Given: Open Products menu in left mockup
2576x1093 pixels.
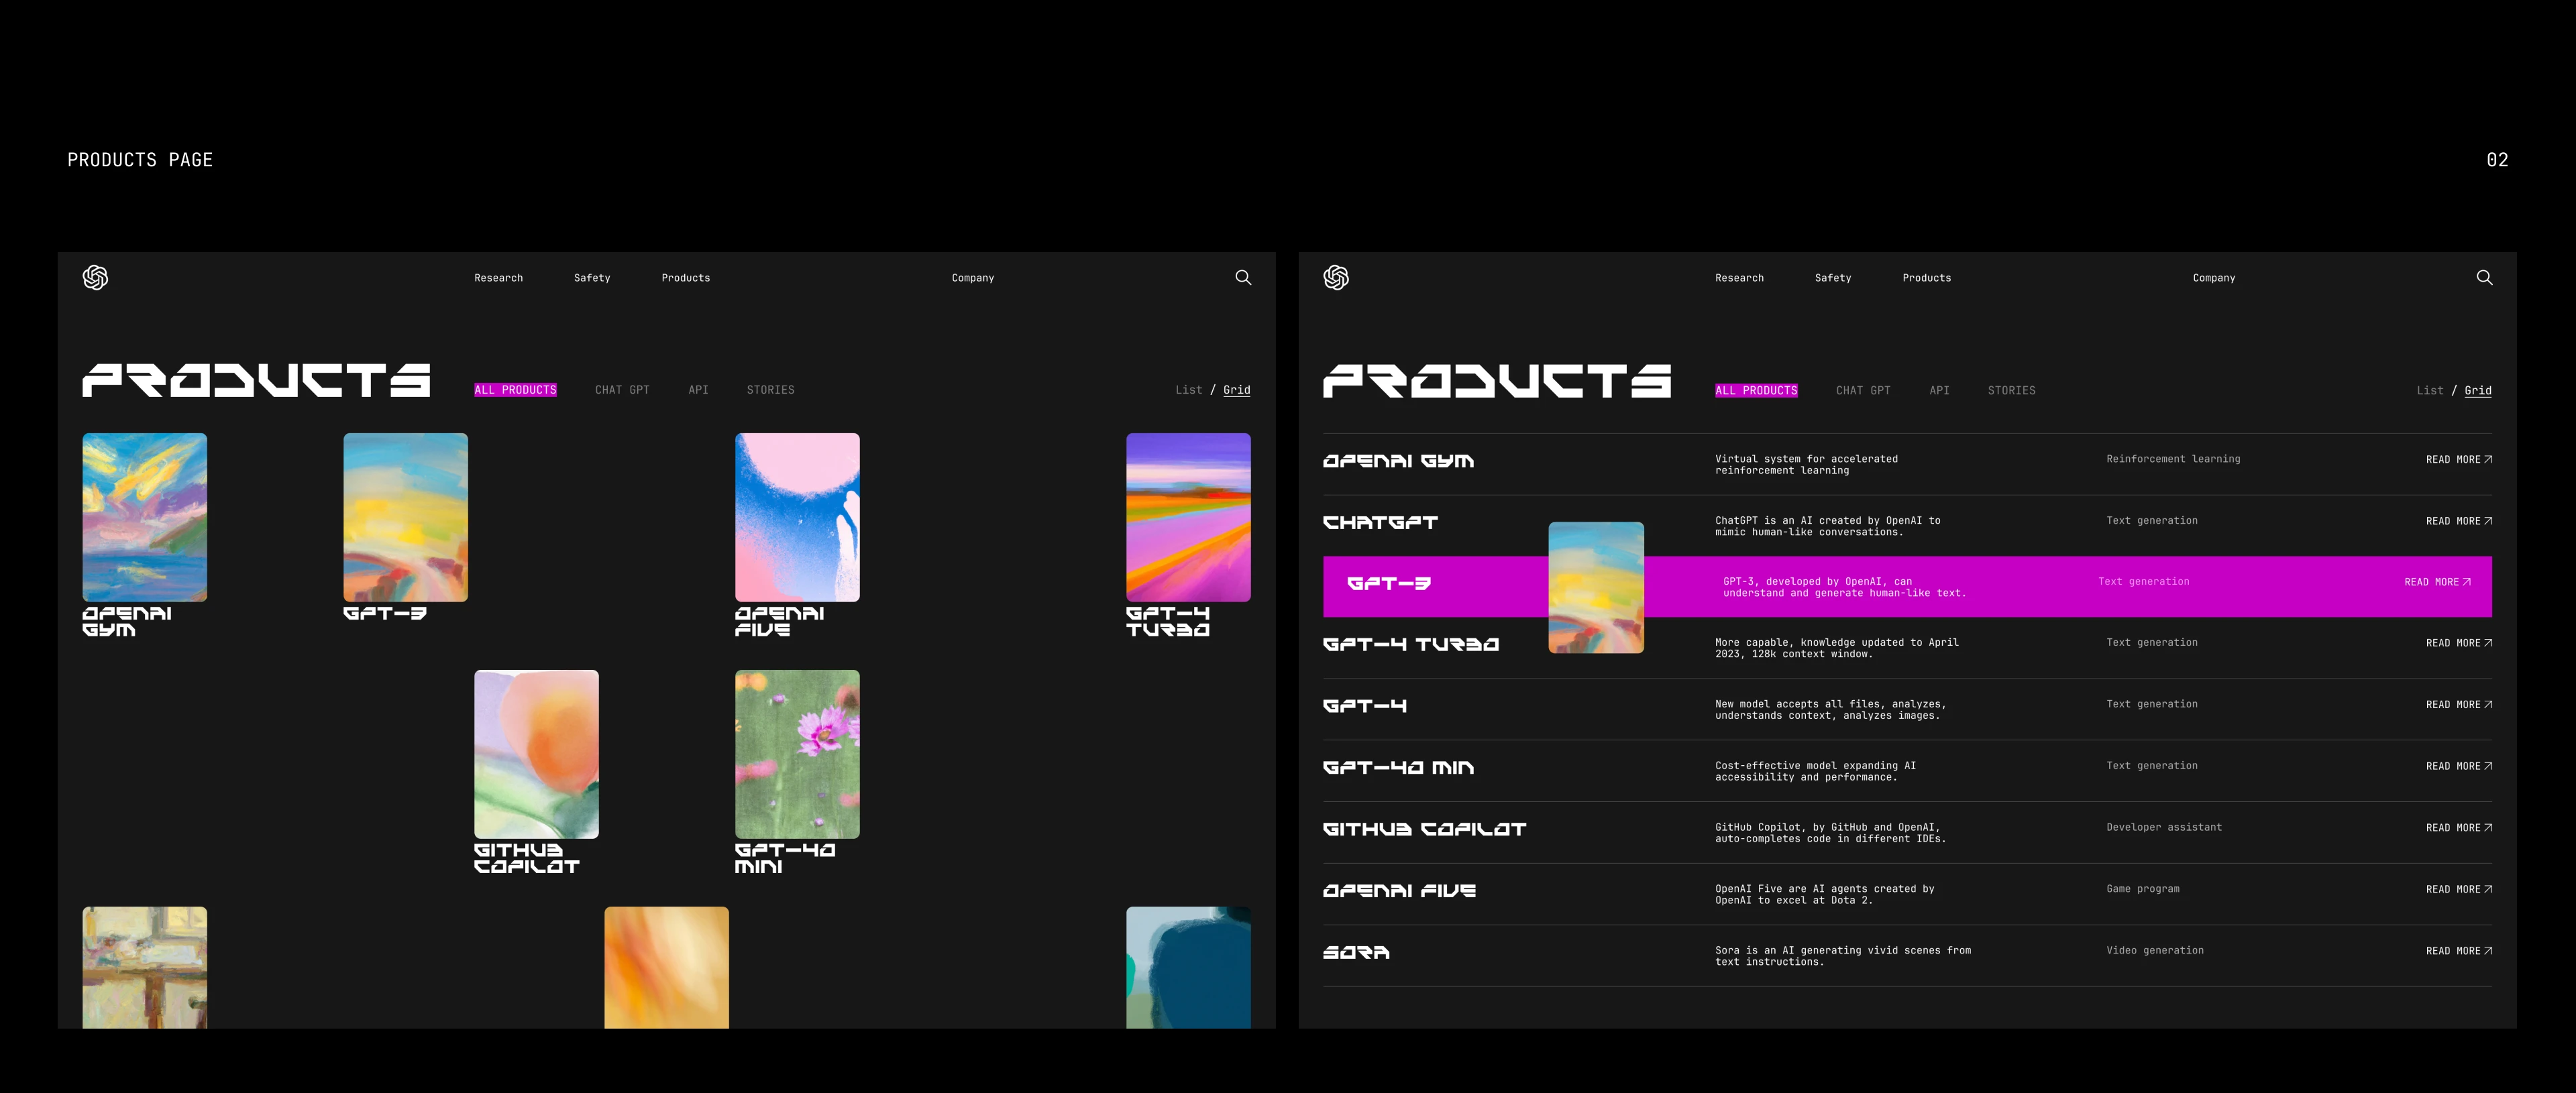Looking at the screenshot, I should (x=685, y=278).
